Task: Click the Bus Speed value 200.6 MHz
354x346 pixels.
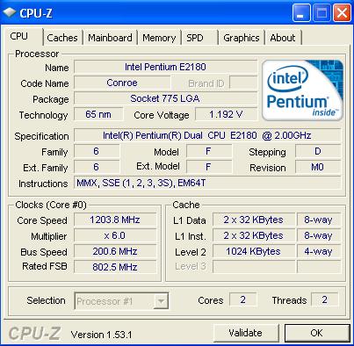Action: tap(115, 251)
